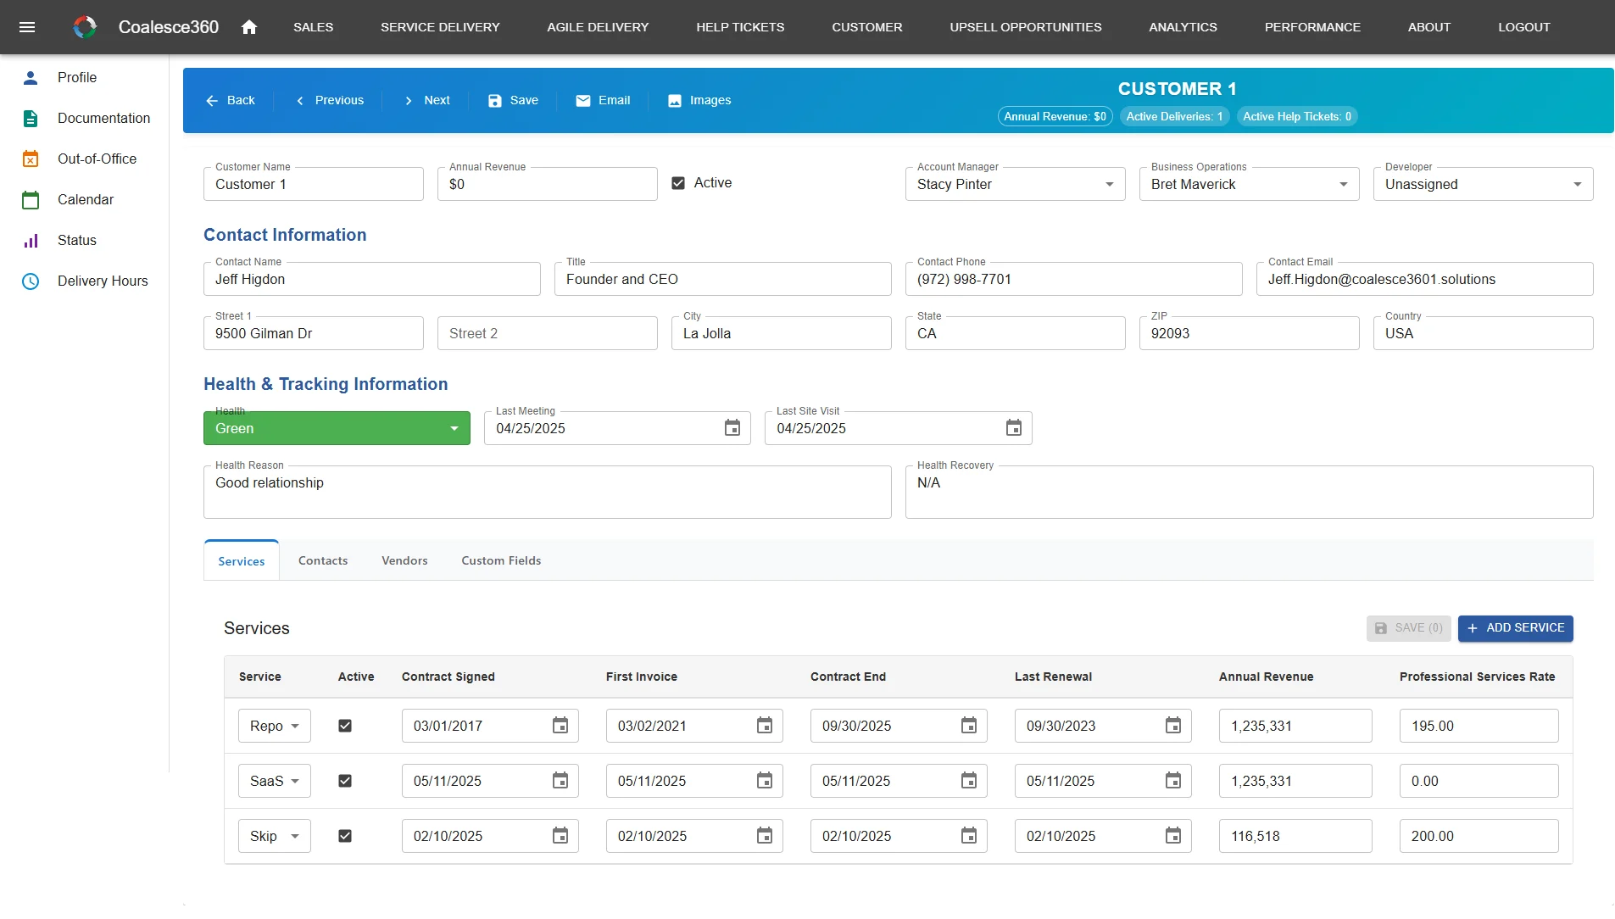Screen dimensions: 1615x919
Task: Open the ANALYTICS menu
Action: coord(1183,27)
